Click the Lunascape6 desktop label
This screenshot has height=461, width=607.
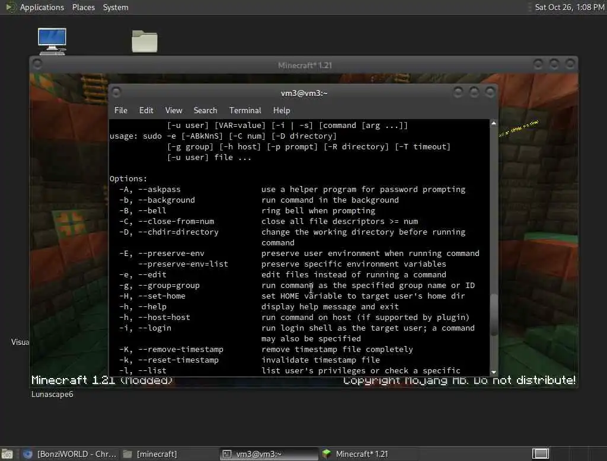(52, 394)
